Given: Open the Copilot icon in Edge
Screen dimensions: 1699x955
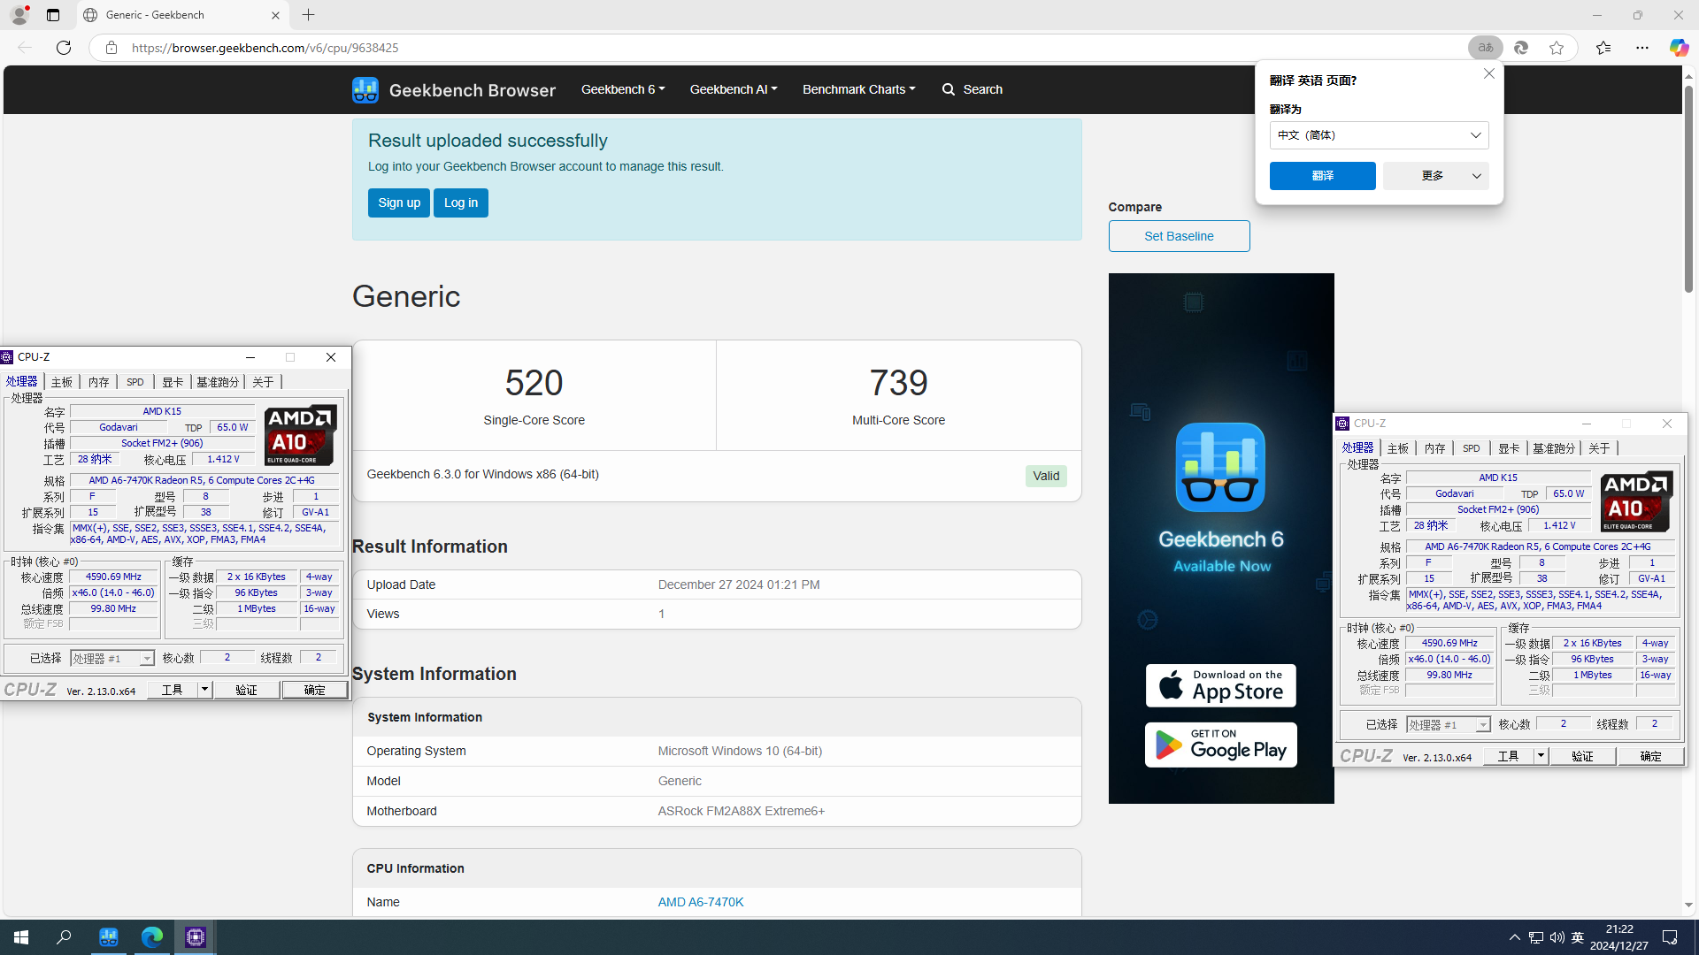Looking at the screenshot, I should click(x=1679, y=48).
